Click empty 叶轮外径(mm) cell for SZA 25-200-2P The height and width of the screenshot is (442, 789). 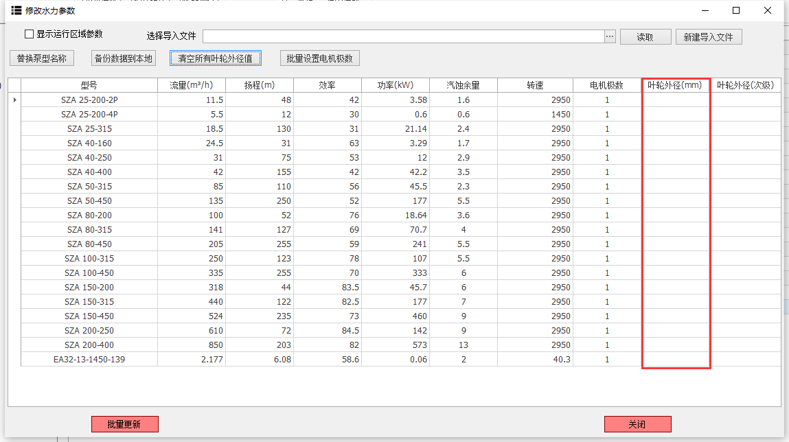[x=675, y=100]
